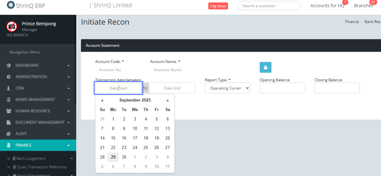Click the Audit book icon
The height and width of the screenshot is (176, 381).
tap(9, 134)
